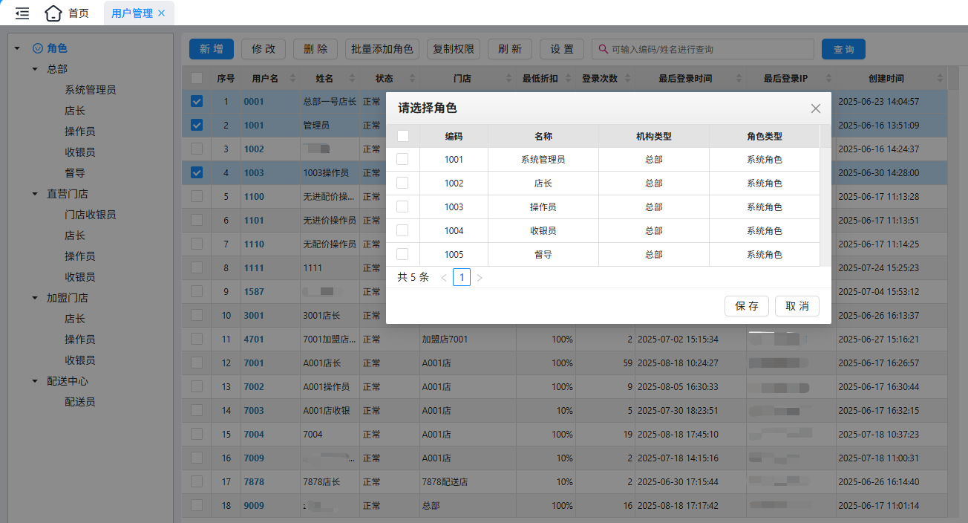Switch to the 首页 tab
The height and width of the screenshot is (523, 968).
(x=67, y=13)
